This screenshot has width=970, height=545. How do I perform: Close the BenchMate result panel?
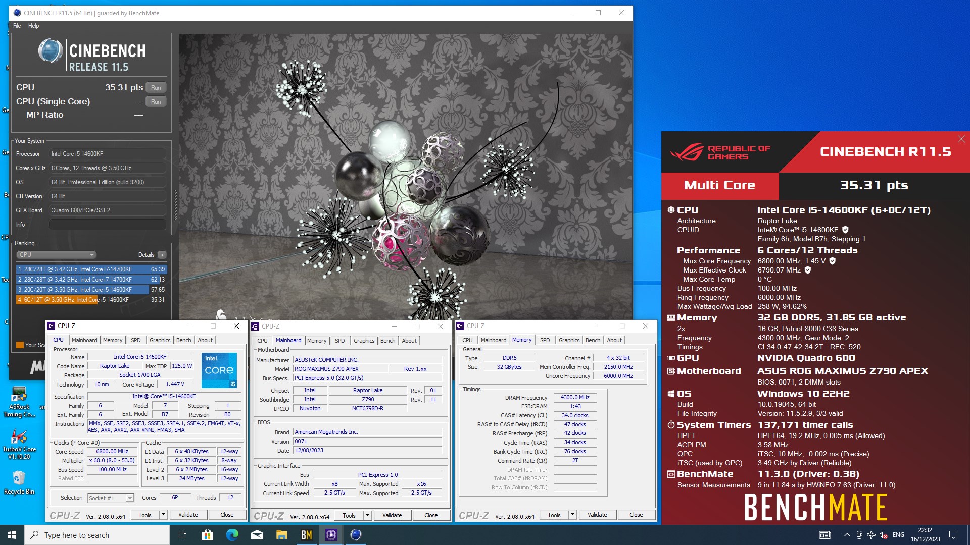(961, 139)
